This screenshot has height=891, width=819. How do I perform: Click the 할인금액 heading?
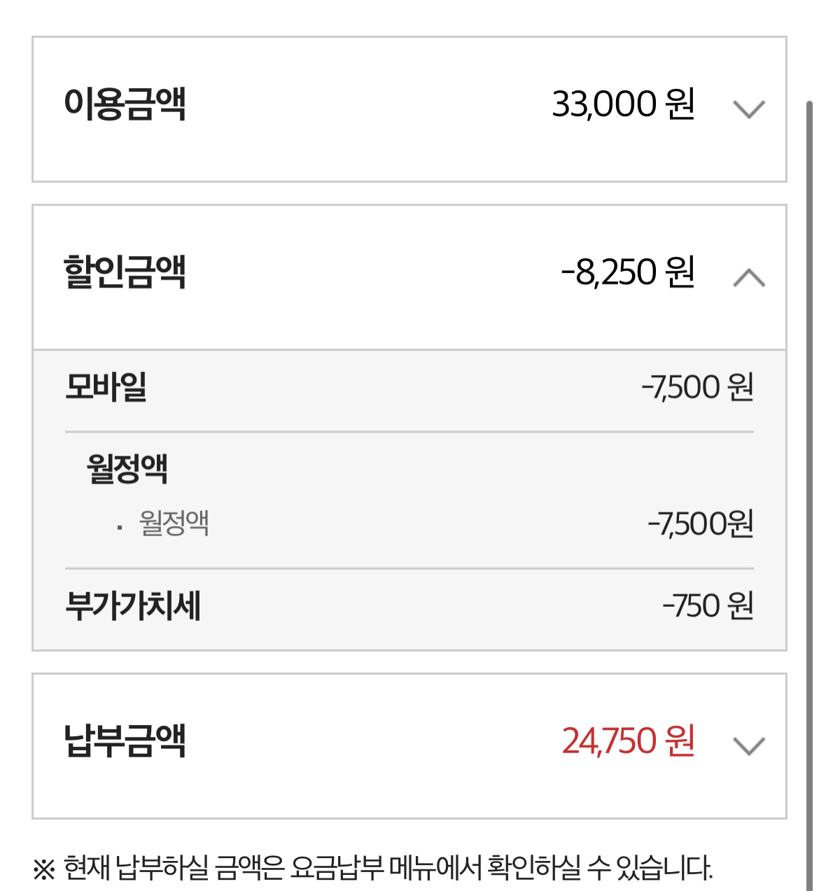[125, 272]
